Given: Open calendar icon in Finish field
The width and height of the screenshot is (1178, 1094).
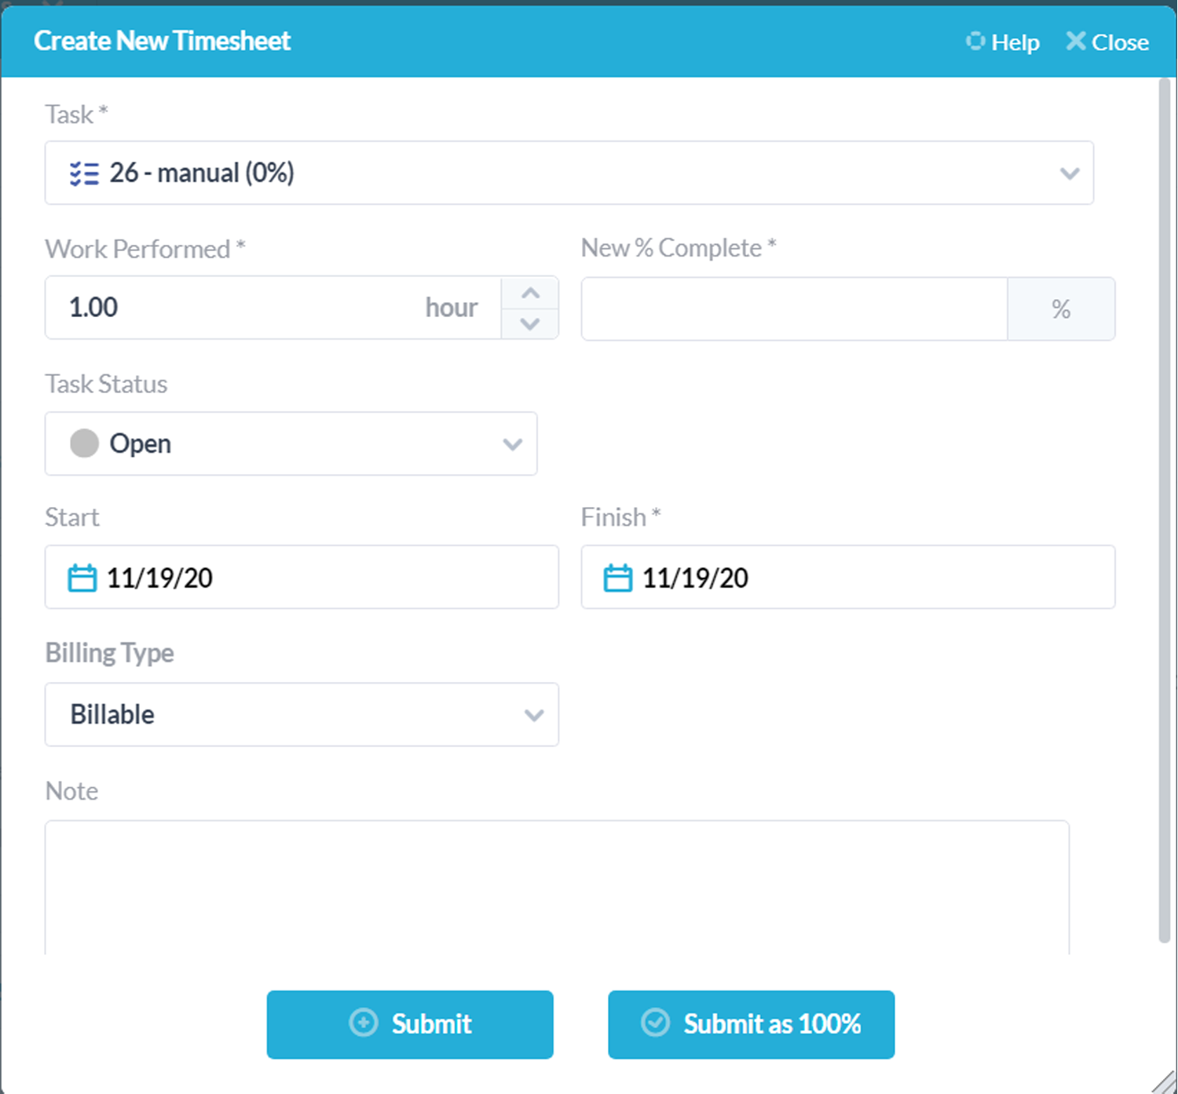Looking at the screenshot, I should [x=617, y=578].
